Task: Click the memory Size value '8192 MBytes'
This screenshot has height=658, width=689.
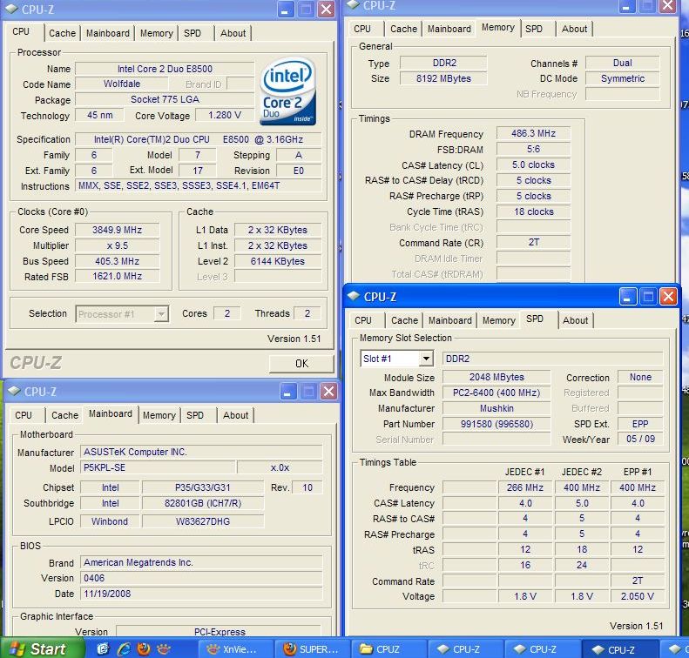Action: pyautogui.click(x=443, y=78)
